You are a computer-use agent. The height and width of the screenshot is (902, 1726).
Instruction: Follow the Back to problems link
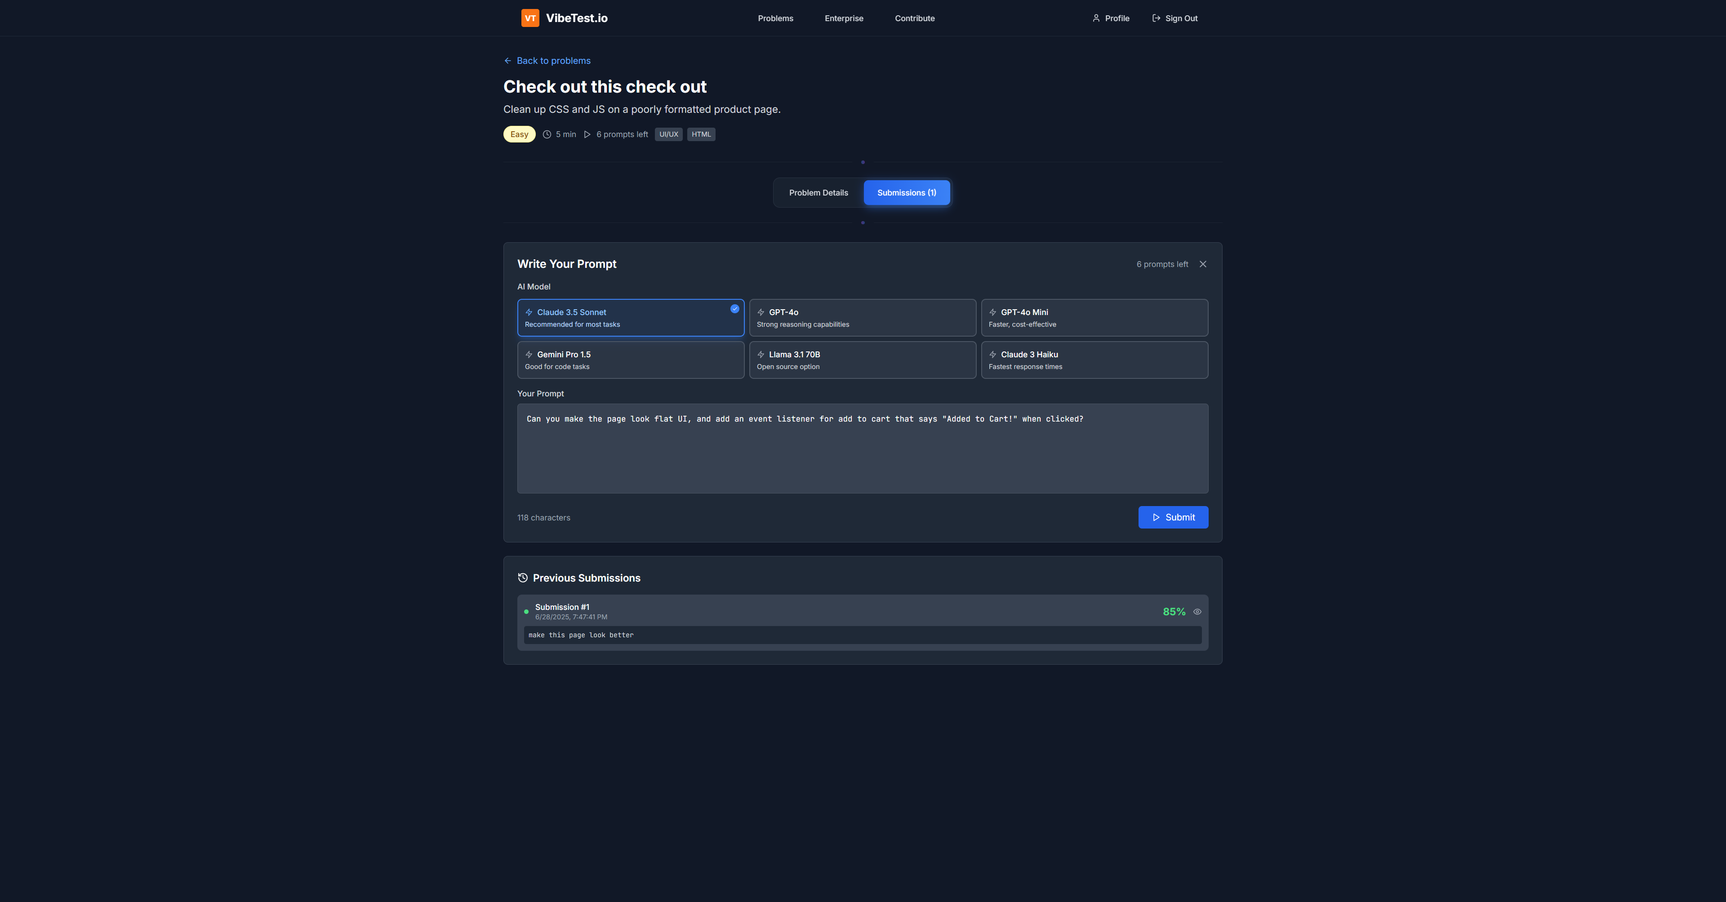click(x=553, y=61)
